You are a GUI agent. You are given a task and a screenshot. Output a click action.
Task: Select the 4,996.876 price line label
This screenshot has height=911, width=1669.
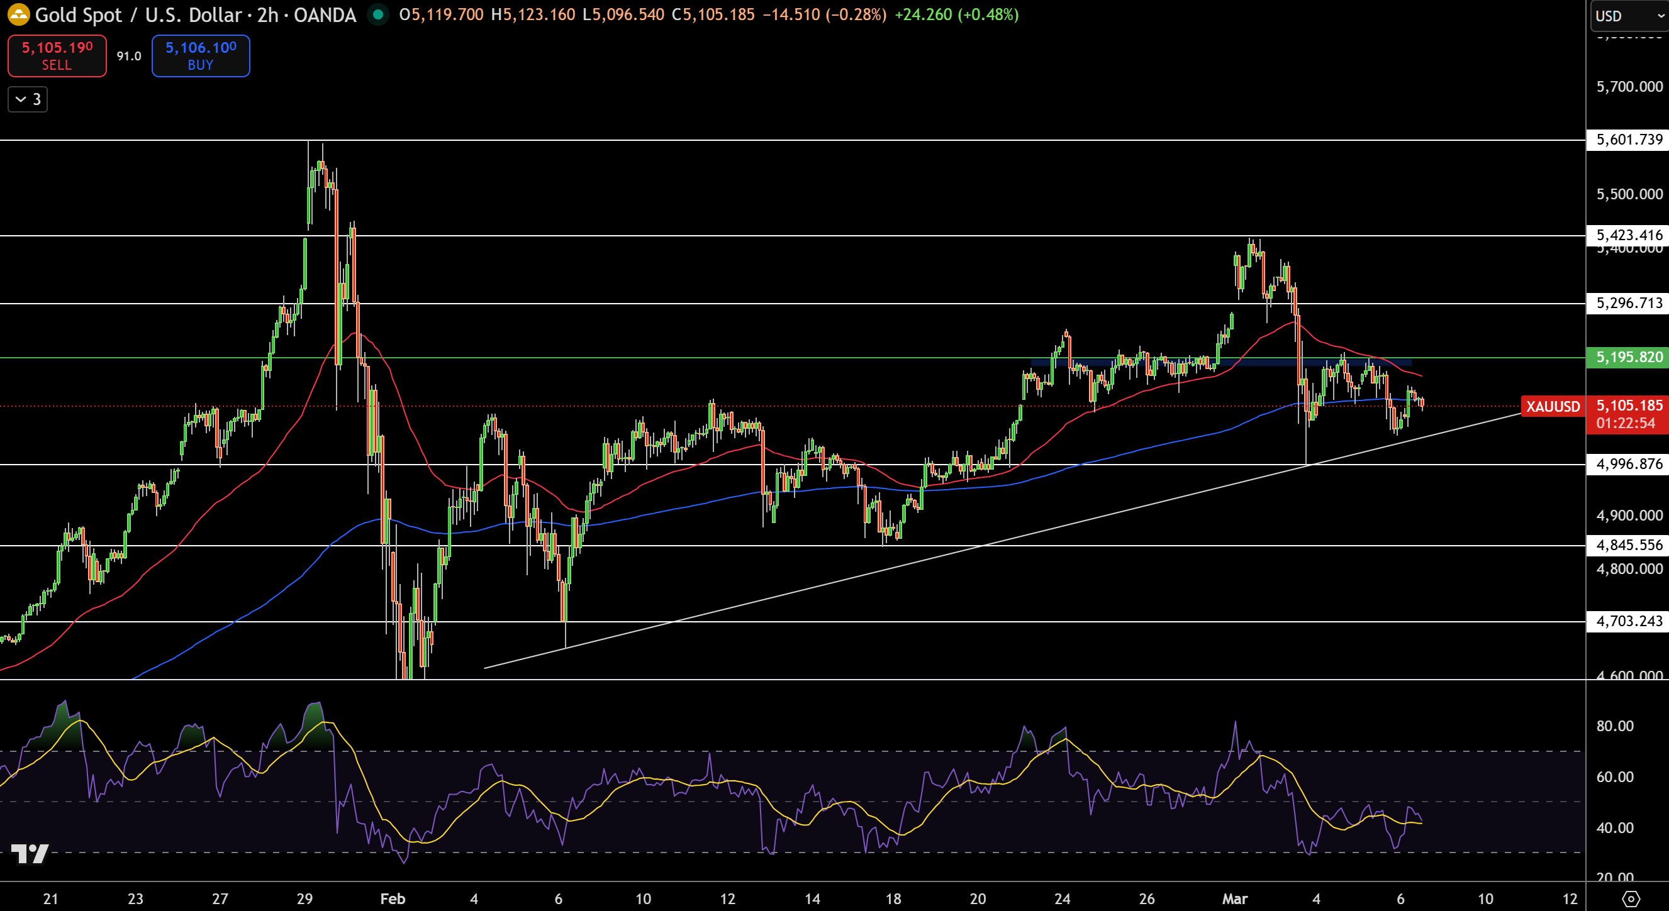coord(1627,464)
